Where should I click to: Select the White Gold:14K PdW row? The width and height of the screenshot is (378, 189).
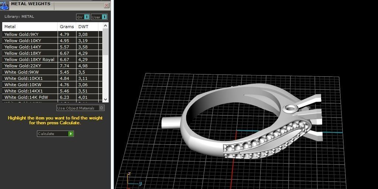52,97
